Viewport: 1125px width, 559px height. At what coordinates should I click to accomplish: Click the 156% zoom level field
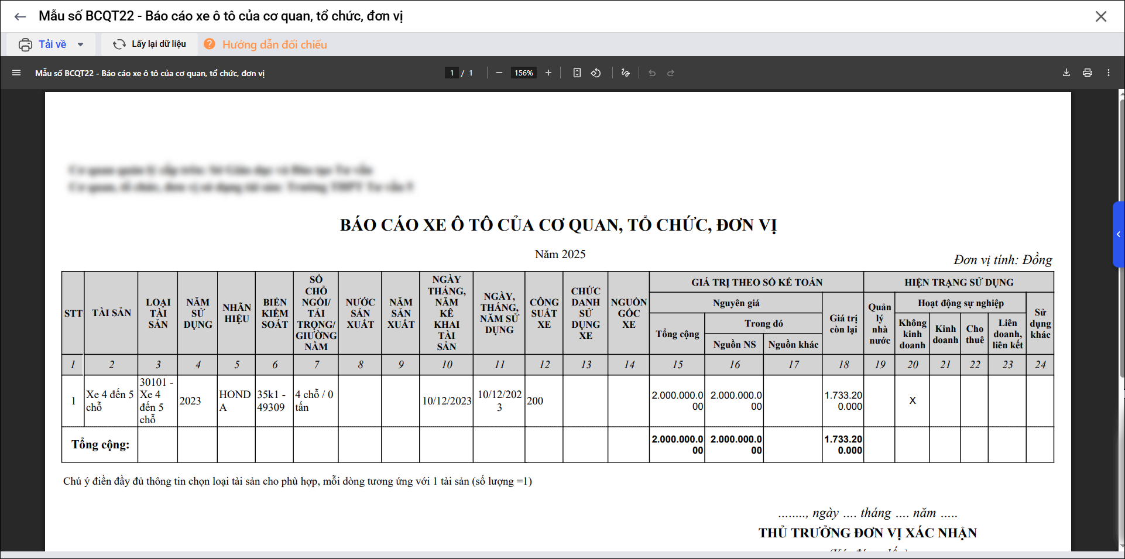click(523, 73)
